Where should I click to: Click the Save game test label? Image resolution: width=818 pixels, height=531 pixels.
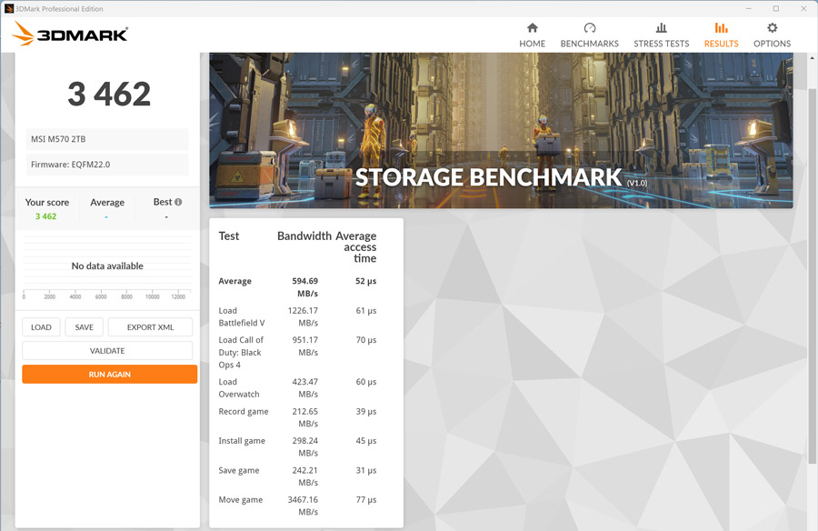coord(238,470)
